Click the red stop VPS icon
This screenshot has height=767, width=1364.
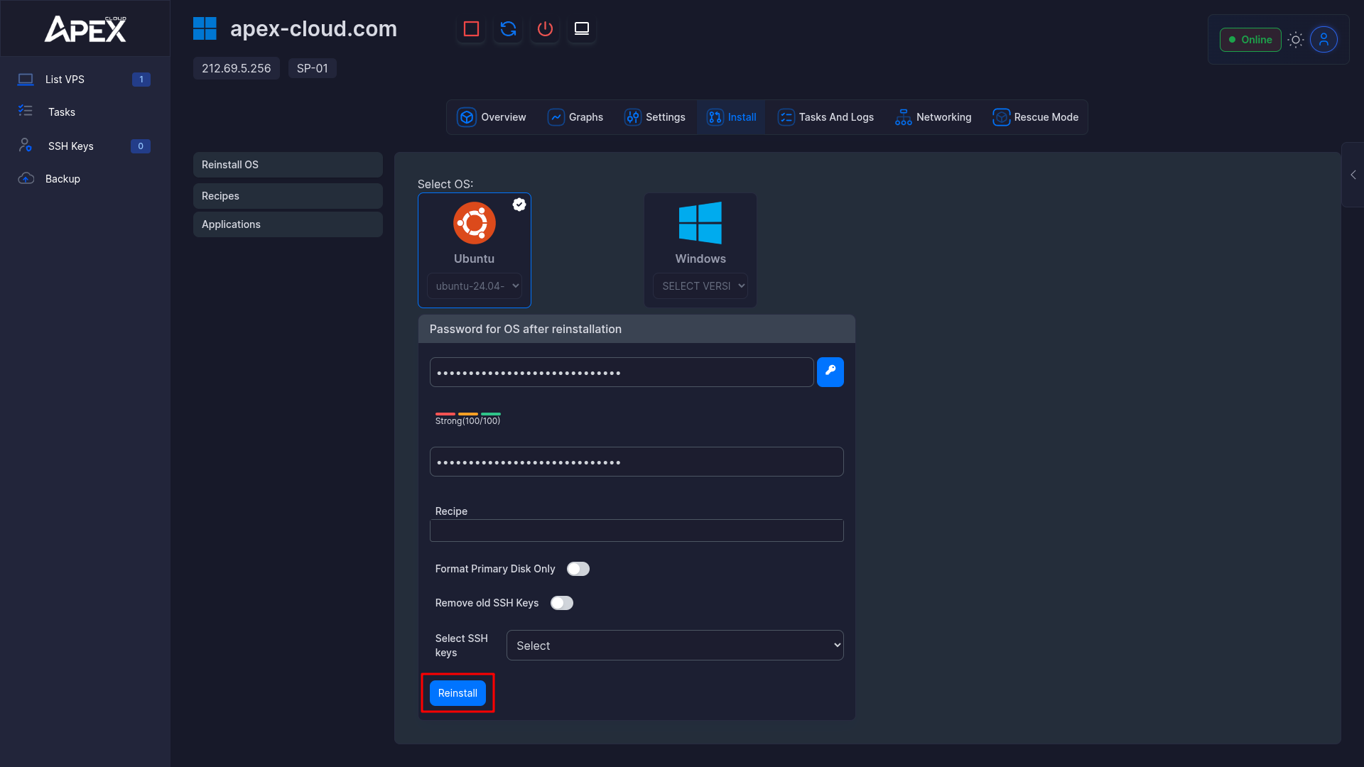(x=471, y=29)
